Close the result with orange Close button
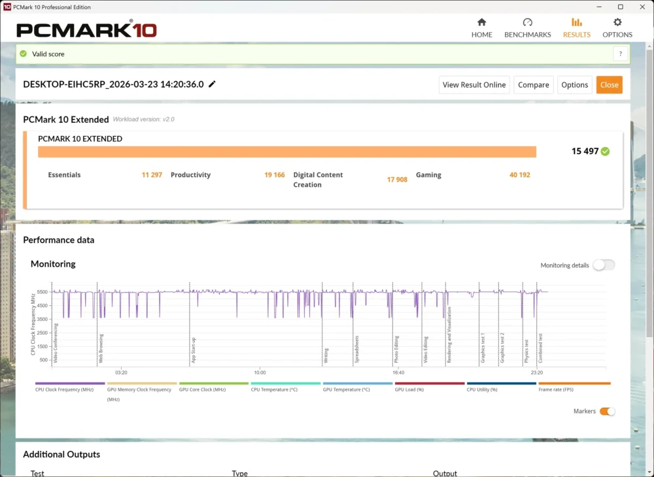This screenshot has width=654, height=477. 609,85
